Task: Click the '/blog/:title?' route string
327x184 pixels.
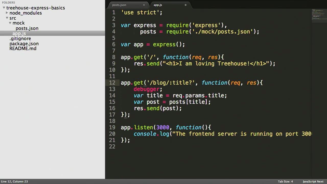Action: coord(171,83)
